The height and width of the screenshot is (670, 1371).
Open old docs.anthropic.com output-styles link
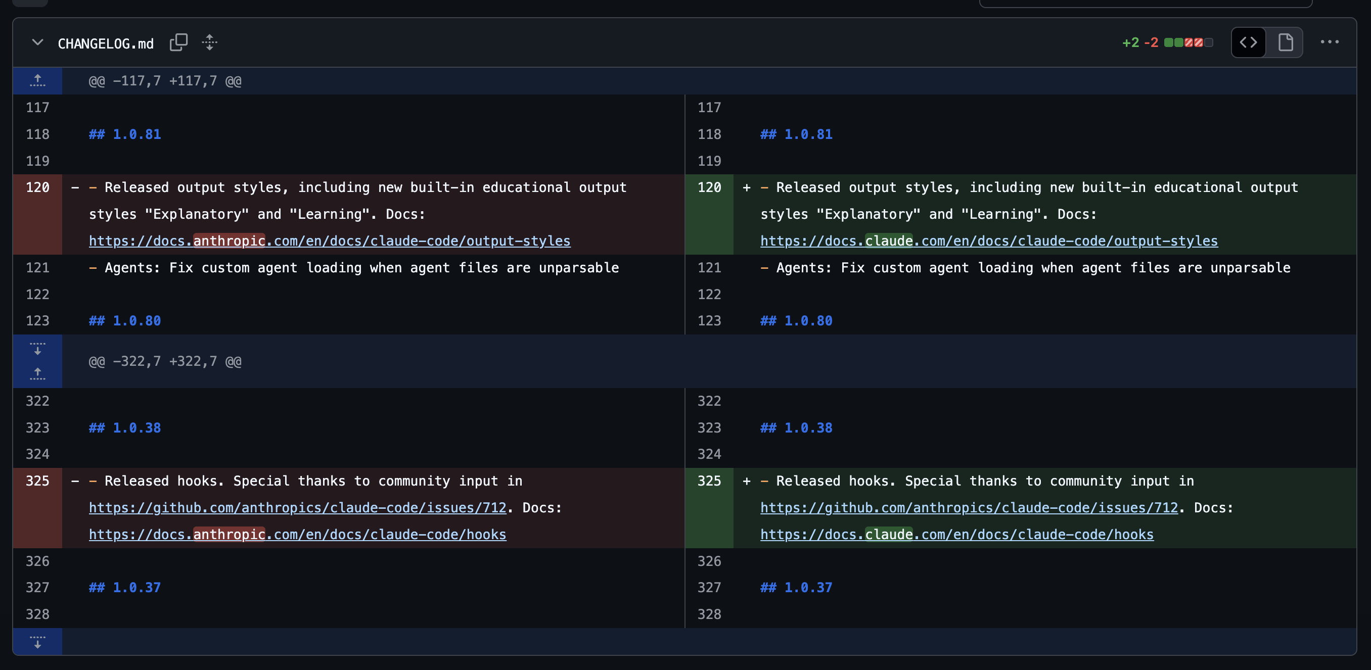coord(330,241)
